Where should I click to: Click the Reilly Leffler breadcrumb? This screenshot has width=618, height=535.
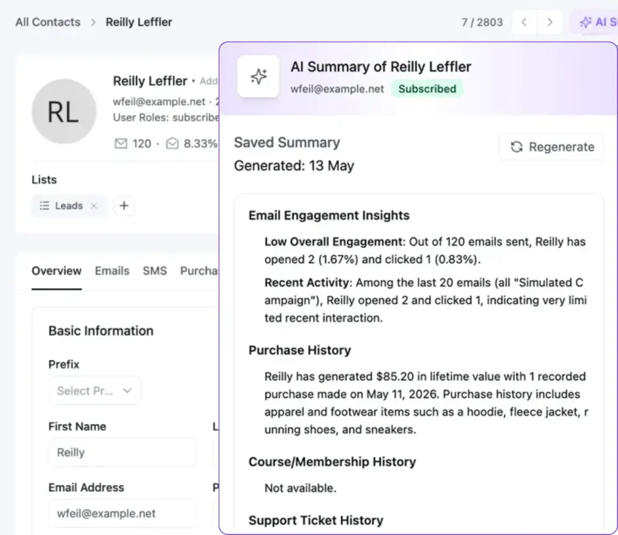pyautogui.click(x=139, y=22)
